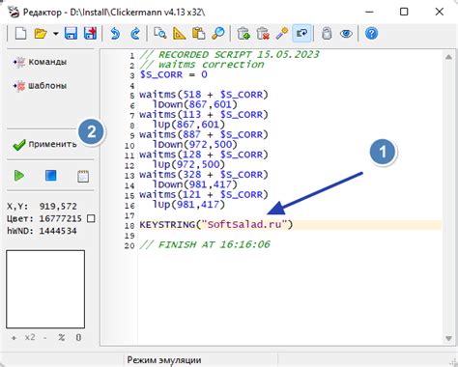Click the Save As floppy icon with red arrow
The image size is (458, 367).
point(90,34)
